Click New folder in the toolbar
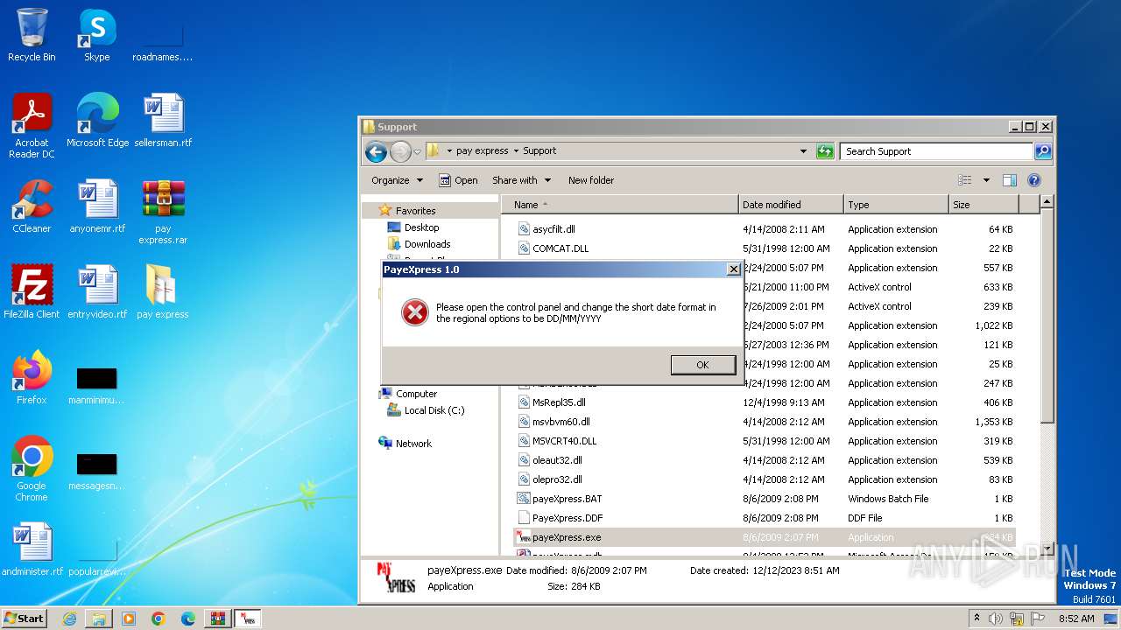The width and height of the screenshot is (1121, 630). pyautogui.click(x=591, y=180)
